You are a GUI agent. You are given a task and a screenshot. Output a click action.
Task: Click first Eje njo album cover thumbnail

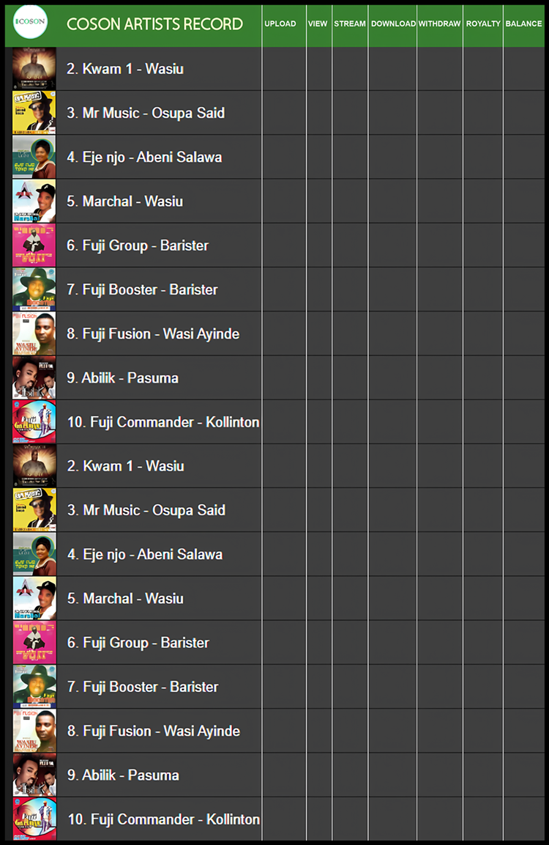pos(34,157)
